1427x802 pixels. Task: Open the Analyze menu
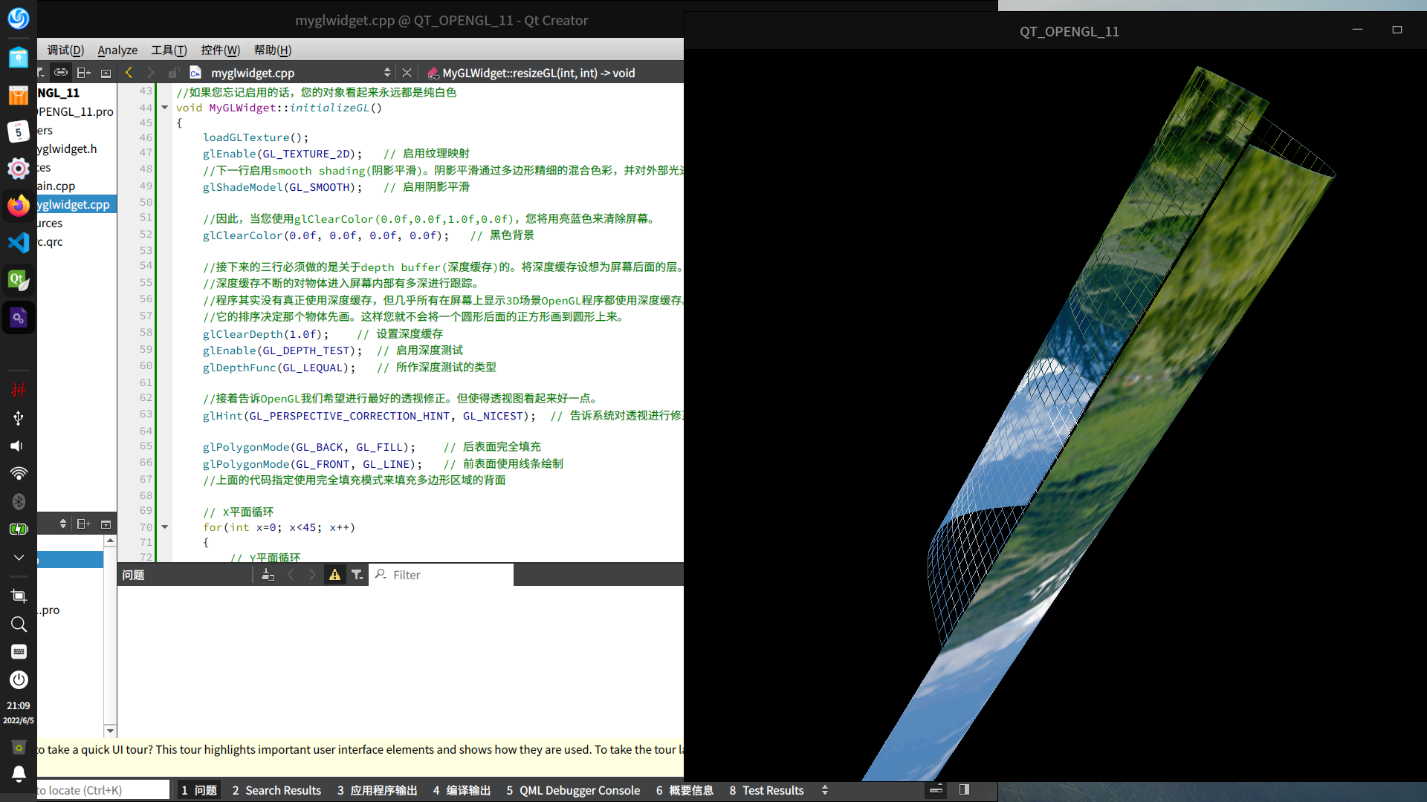pos(117,50)
